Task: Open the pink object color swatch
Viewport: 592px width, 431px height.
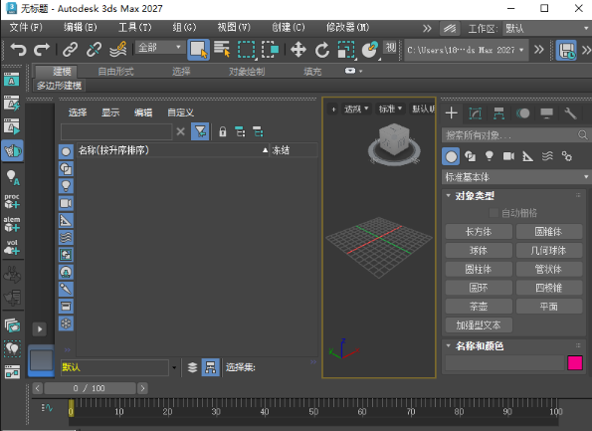Action: (x=575, y=363)
